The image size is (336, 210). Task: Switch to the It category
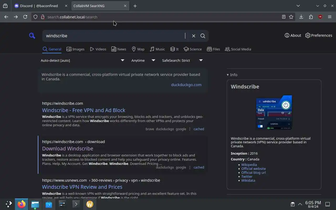click(174, 49)
